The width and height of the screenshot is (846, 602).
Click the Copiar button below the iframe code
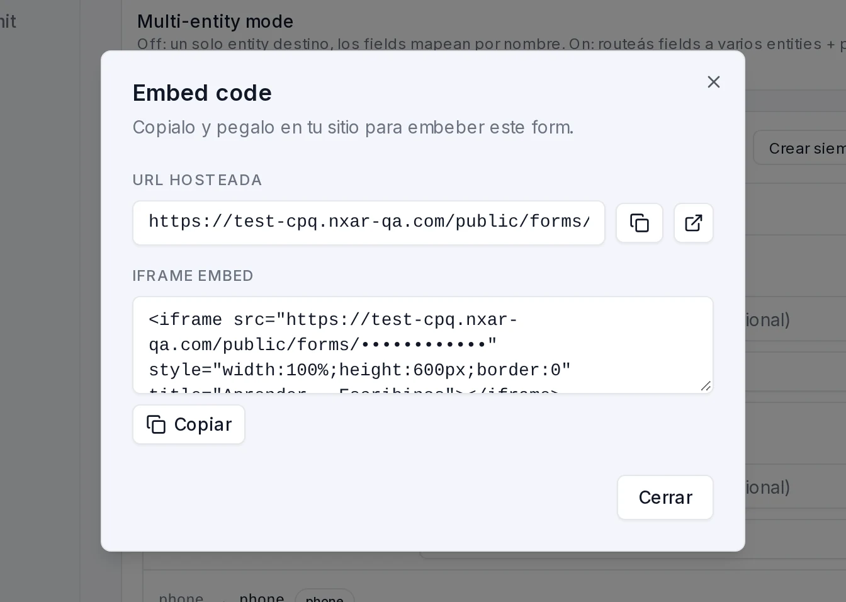click(x=189, y=424)
